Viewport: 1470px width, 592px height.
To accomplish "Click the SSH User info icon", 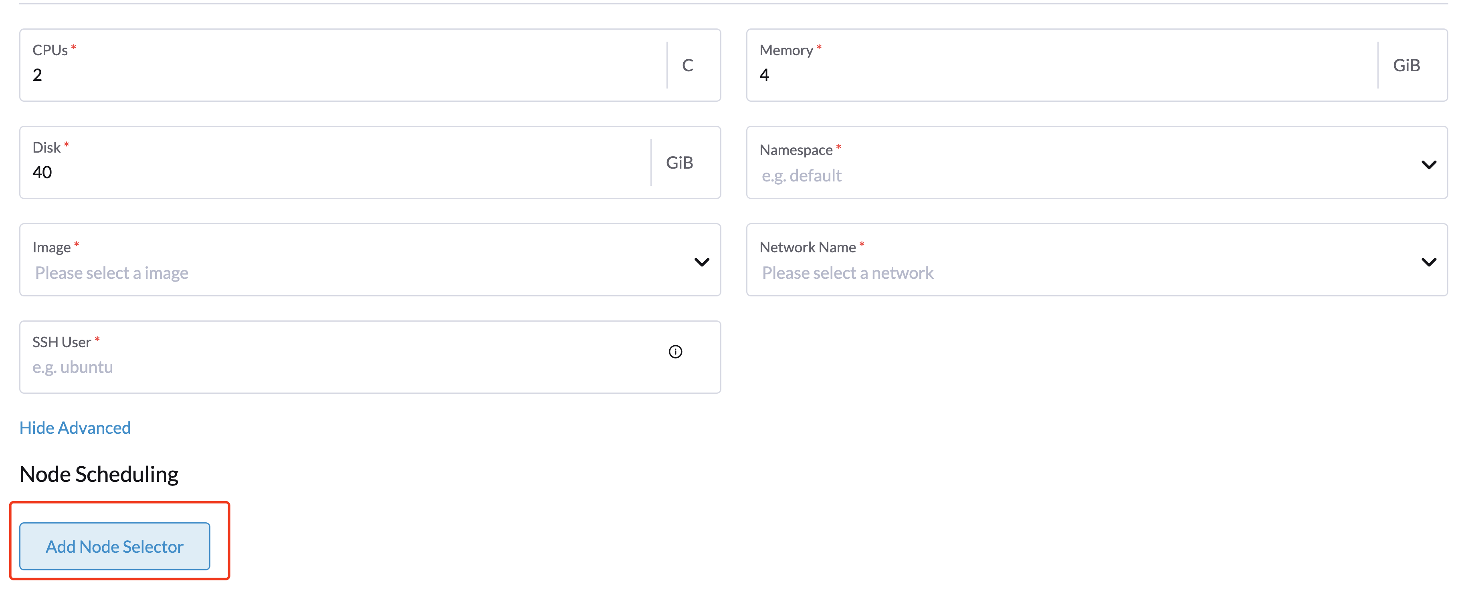I will (676, 352).
